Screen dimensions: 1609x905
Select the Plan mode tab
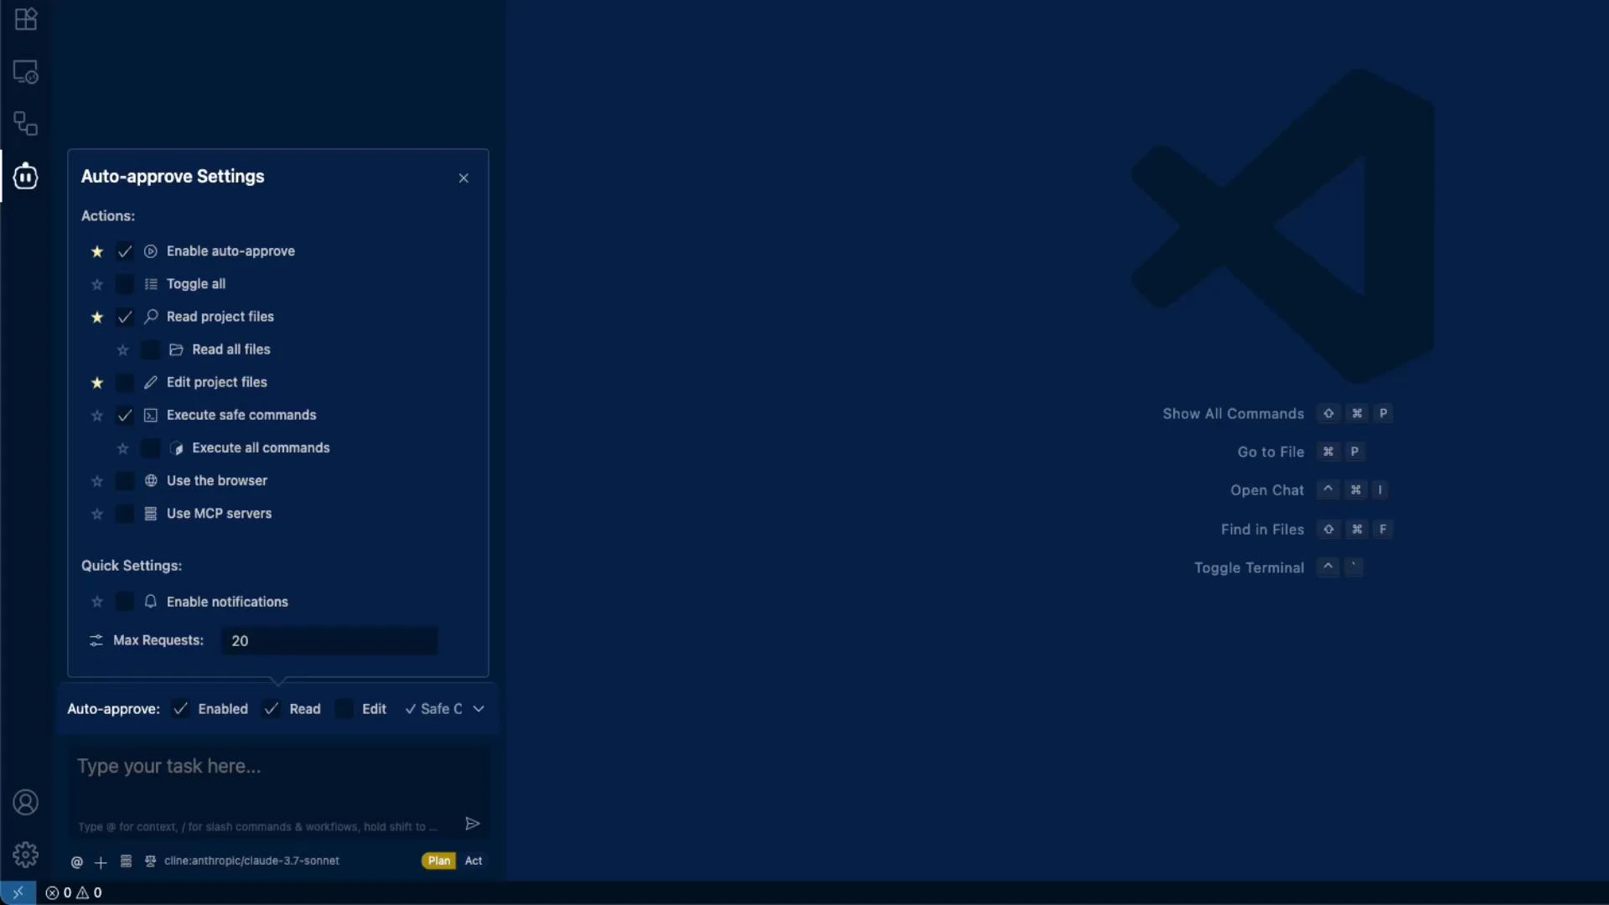click(437, 860)
